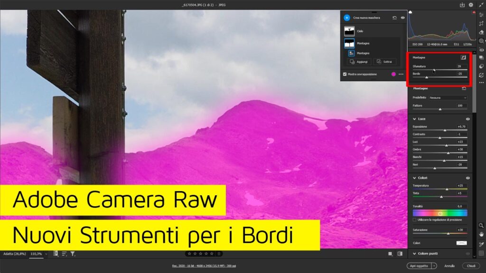Switch to single view mode icon
The height and width of the screenshot is (273, 486).
coord(390,254)
